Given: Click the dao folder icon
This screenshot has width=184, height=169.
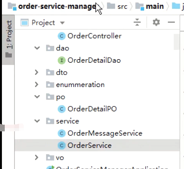Looking at the screenshot, I should coord(50,48).
